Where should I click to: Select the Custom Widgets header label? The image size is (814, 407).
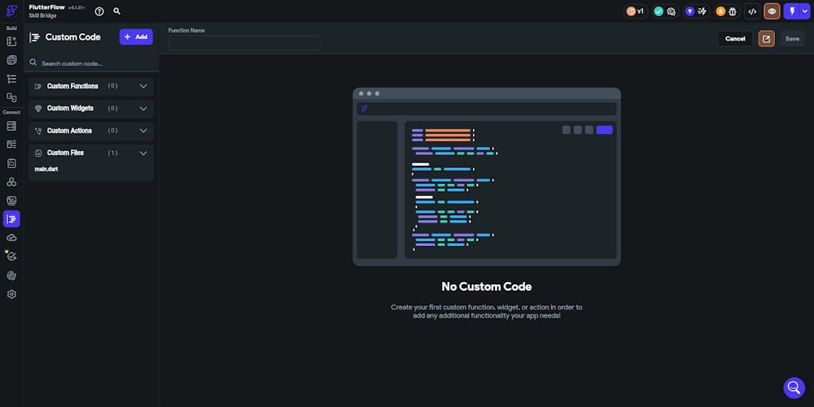(x=70, y=108)
